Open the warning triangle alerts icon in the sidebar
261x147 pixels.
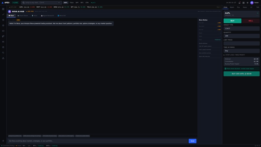3,58
